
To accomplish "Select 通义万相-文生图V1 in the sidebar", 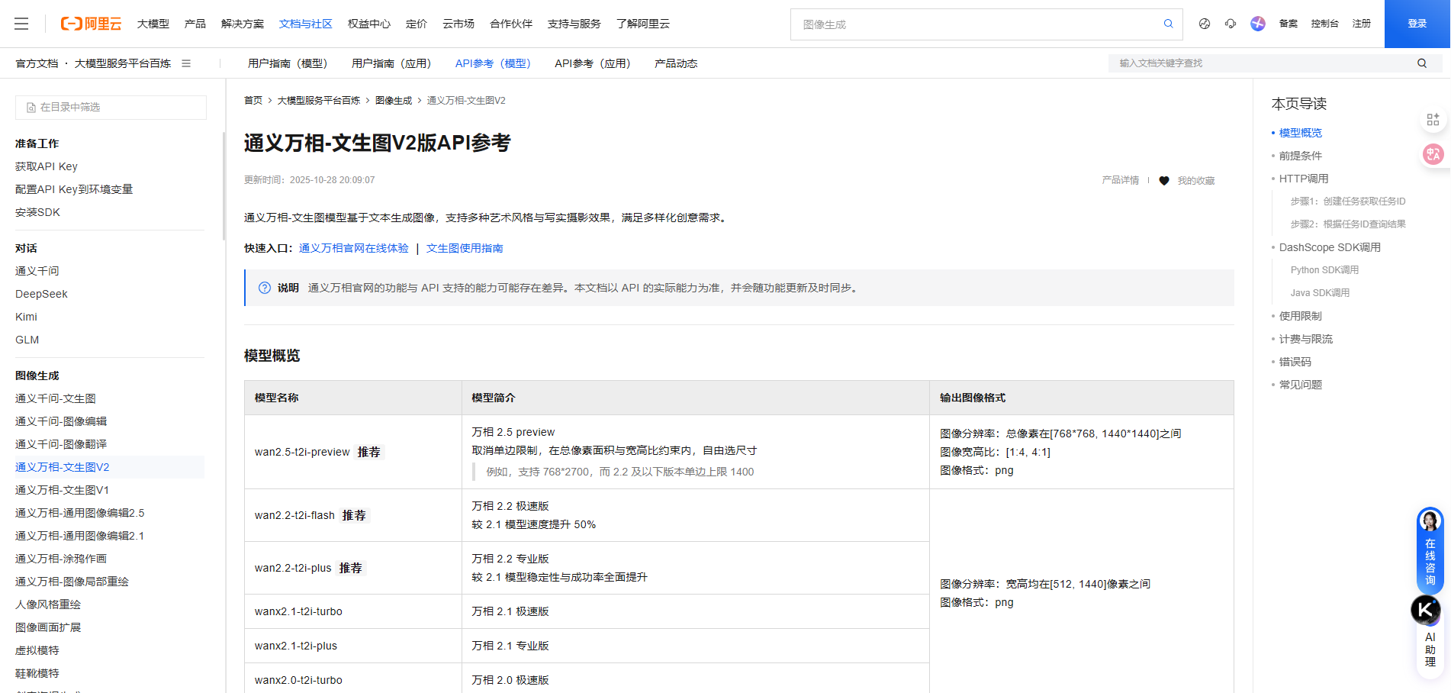I will [62, 489].
